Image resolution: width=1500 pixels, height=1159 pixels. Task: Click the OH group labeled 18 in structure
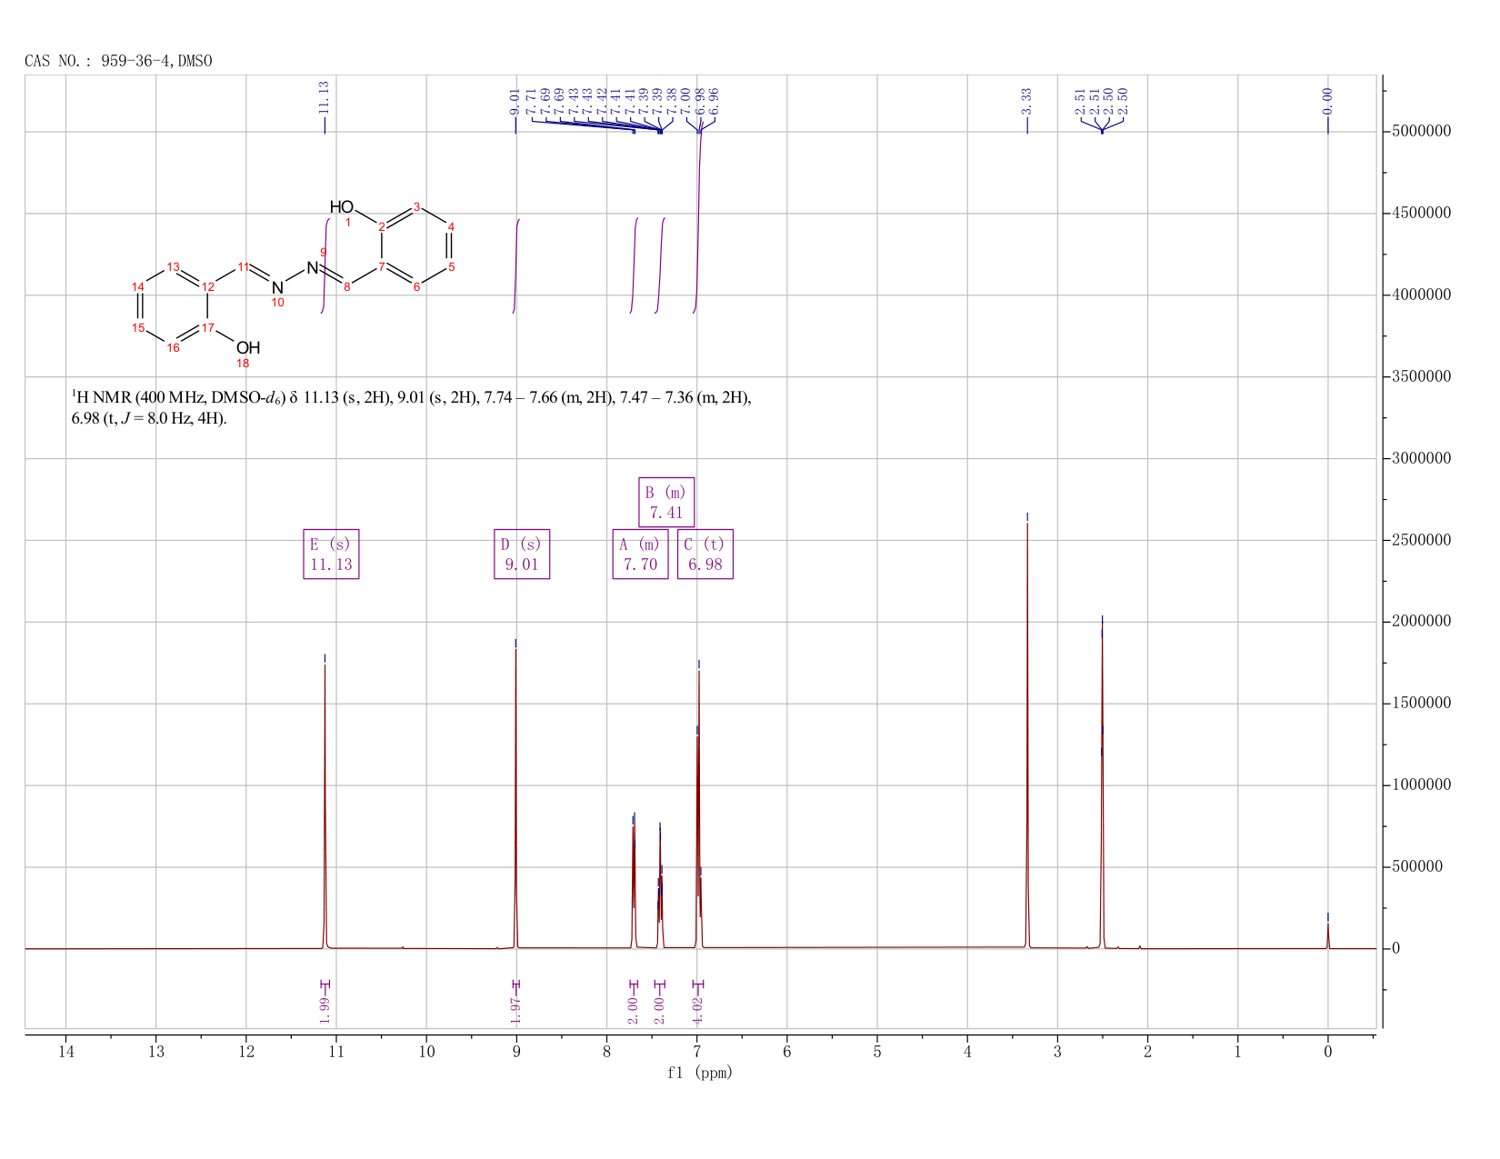tap(248, 348)
